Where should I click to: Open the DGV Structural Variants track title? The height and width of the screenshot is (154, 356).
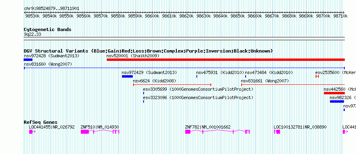[x=148, y=51]
